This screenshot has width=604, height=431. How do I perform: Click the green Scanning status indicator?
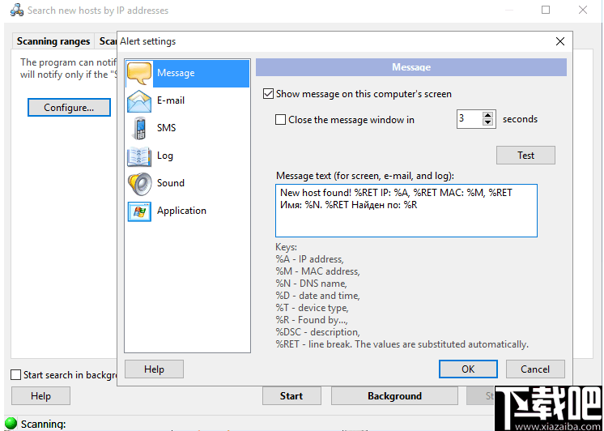[11, 423]
